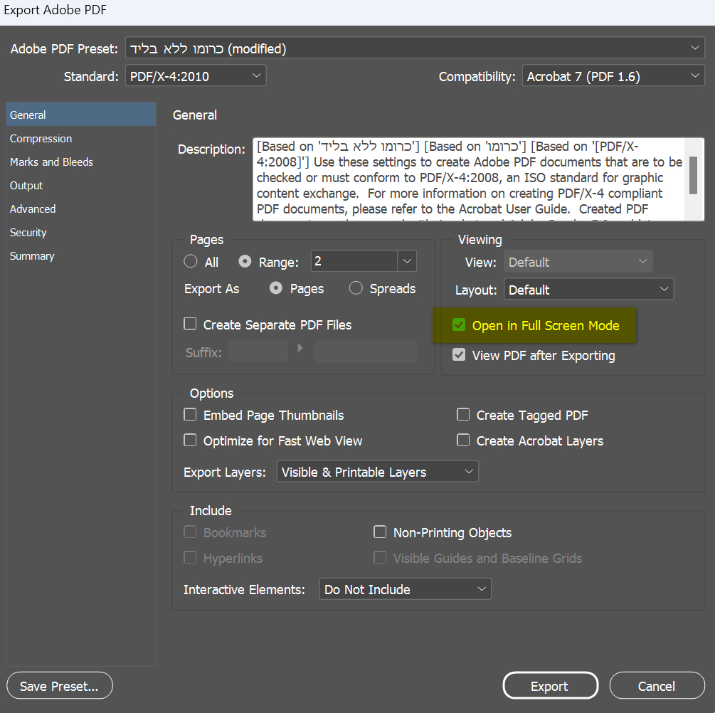This screenshot has width=715, height=713.
Task: Choose Spreads under Export As
Action: (x=356, y=289)
